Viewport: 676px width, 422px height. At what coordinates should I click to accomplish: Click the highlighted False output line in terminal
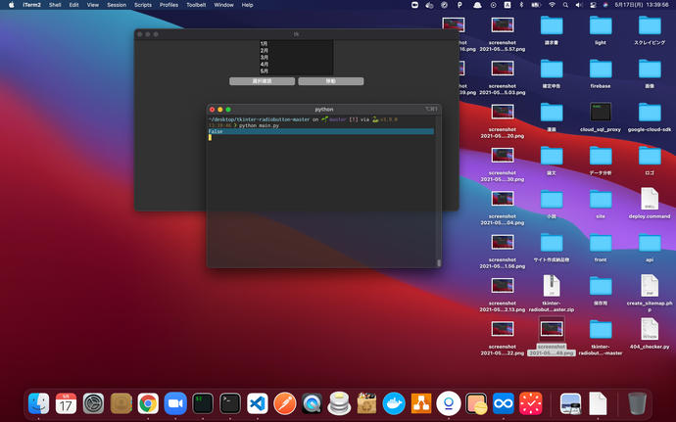coord(320,131)
